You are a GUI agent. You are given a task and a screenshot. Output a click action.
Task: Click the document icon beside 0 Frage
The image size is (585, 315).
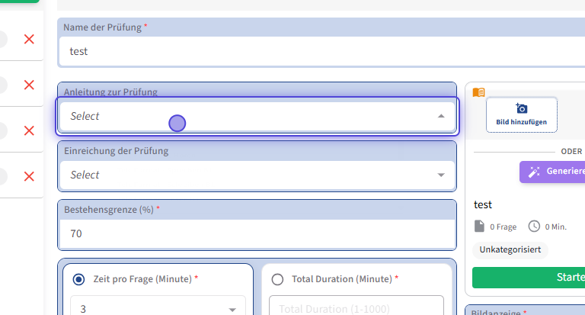(479, 227)
